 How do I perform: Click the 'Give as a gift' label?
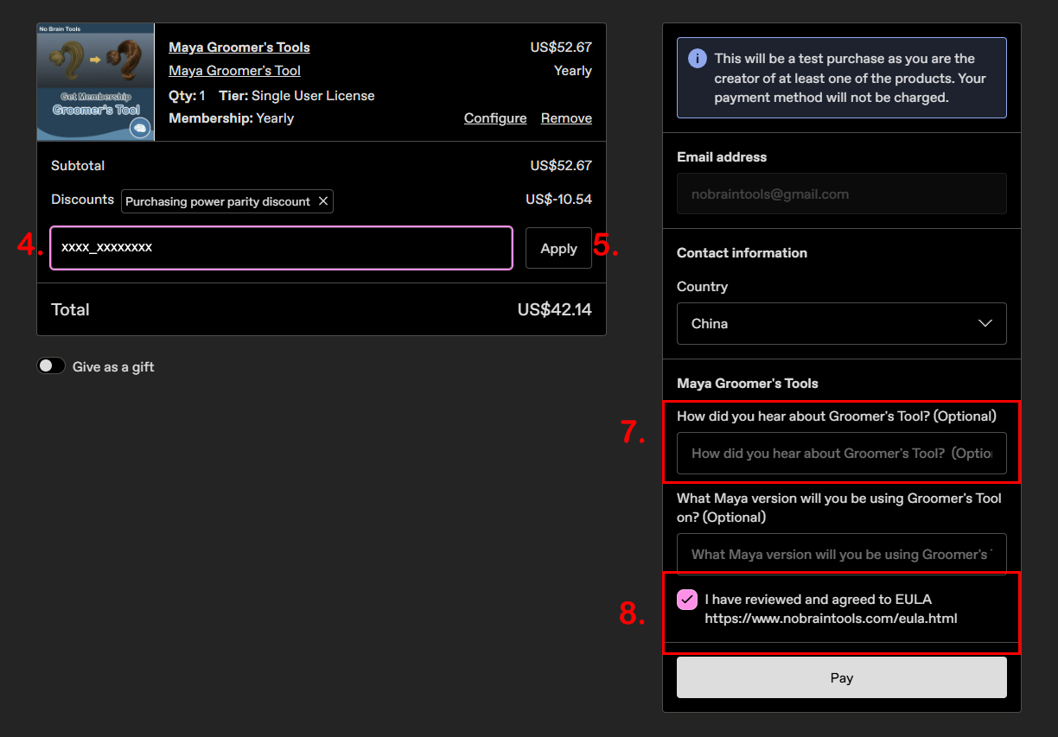[x=113, y=366]
